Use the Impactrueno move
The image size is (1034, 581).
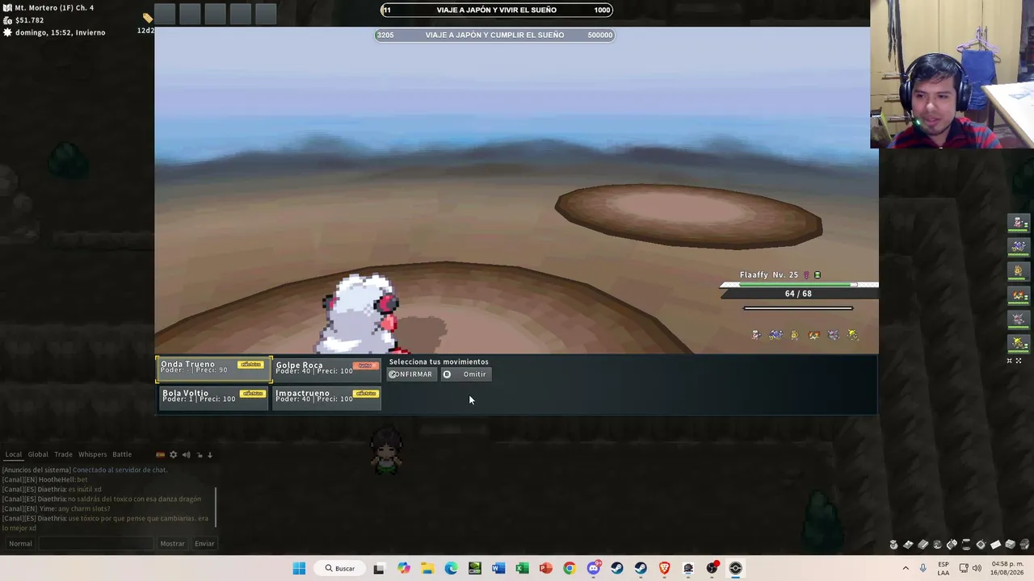(326, 398)
